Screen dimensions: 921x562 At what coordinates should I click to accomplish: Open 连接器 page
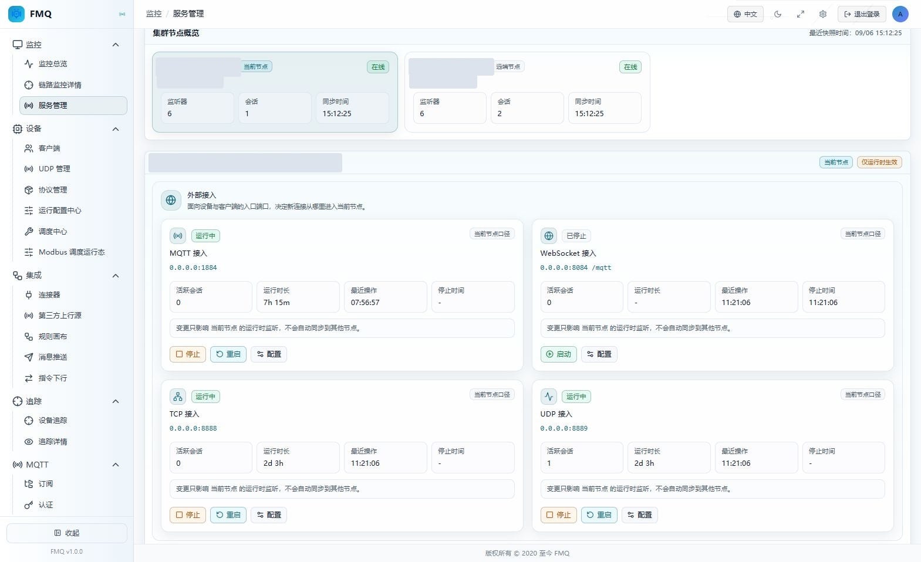[73, 295]
